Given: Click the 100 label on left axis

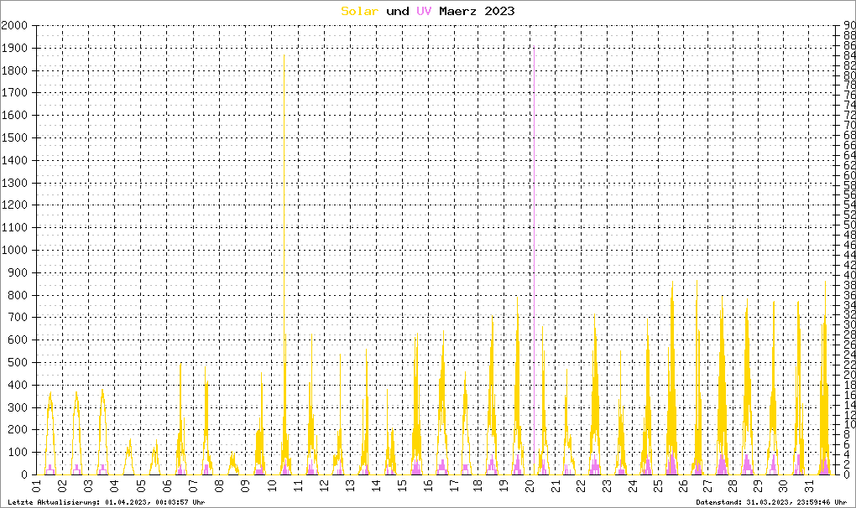Looking at the screenshot, I should point(18,453).
